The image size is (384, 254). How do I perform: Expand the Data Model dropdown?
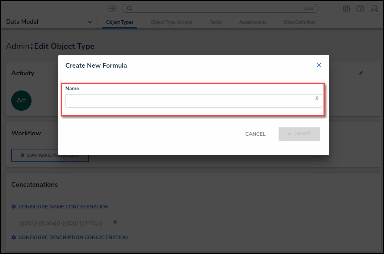click(x=49, y=22)
